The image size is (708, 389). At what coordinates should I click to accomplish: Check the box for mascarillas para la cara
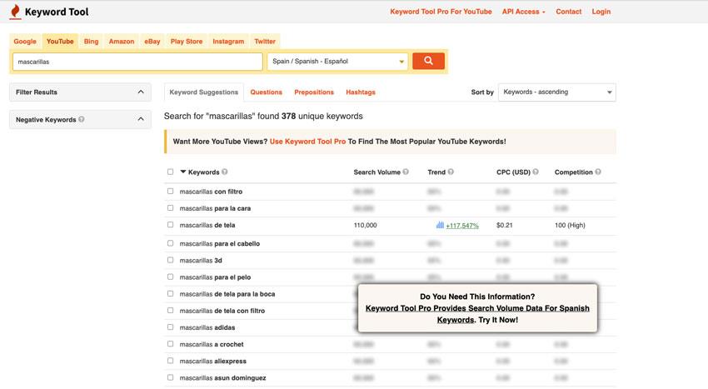[170, 208]
